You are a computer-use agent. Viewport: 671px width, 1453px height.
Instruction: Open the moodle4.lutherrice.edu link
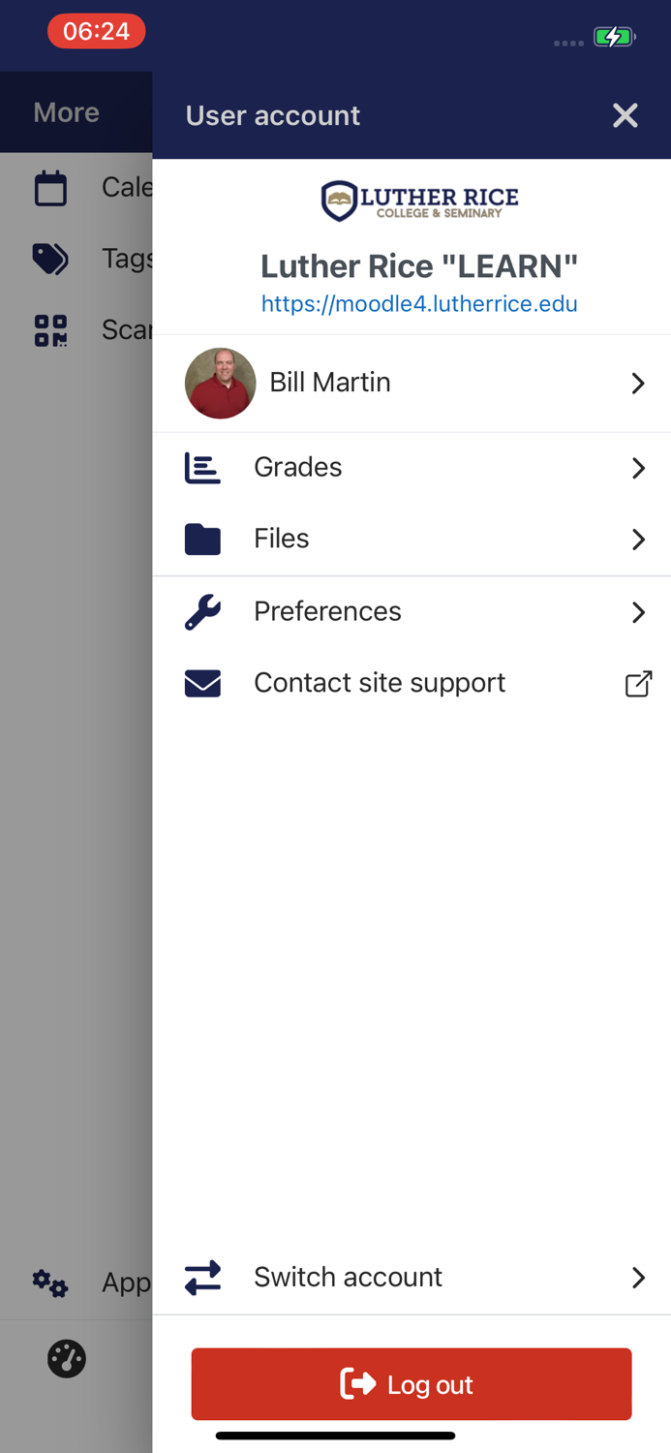(x=419, y=303)
